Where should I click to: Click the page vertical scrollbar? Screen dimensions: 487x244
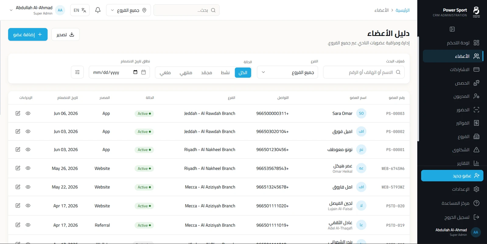pyautogui.click(x=418, y=89)
